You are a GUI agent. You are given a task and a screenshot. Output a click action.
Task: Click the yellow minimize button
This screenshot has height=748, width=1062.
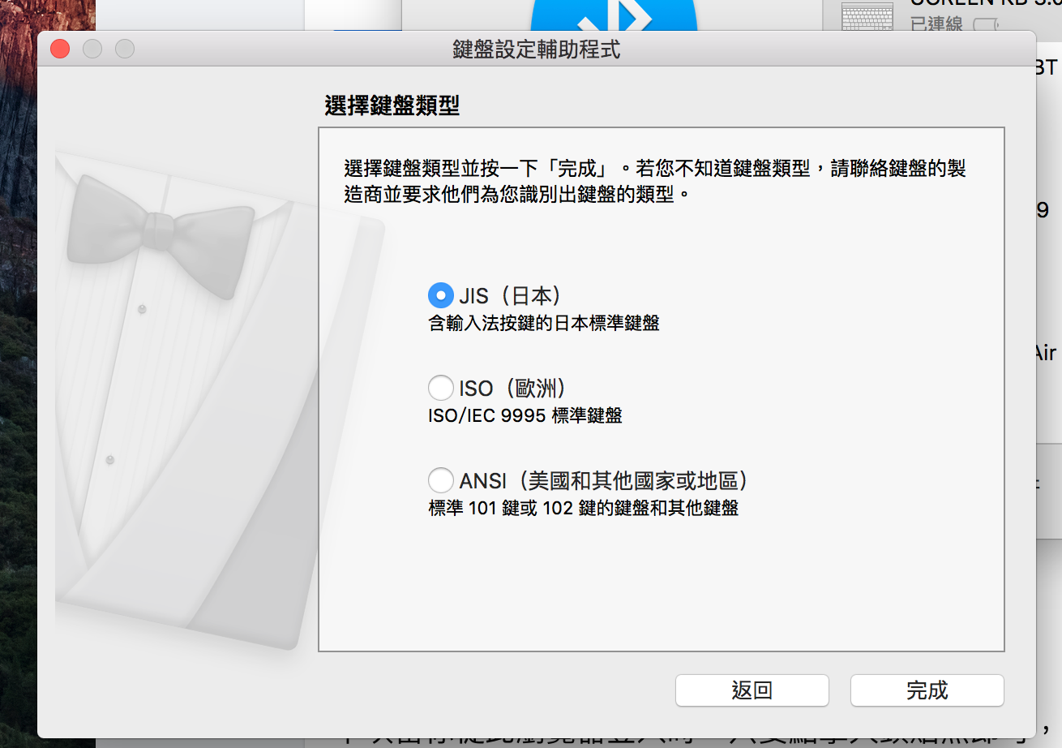click(x=92, y=49)
